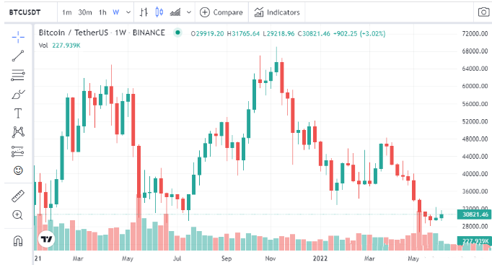Select the 30m timeframe
The height and width of the screenshot is (265, 492).
pyautogui.click(x=85, y=12)
